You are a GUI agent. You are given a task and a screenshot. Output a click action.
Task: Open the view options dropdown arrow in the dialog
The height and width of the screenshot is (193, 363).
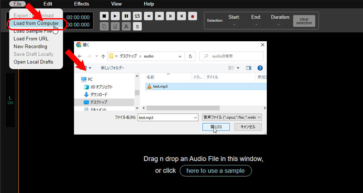238,68
